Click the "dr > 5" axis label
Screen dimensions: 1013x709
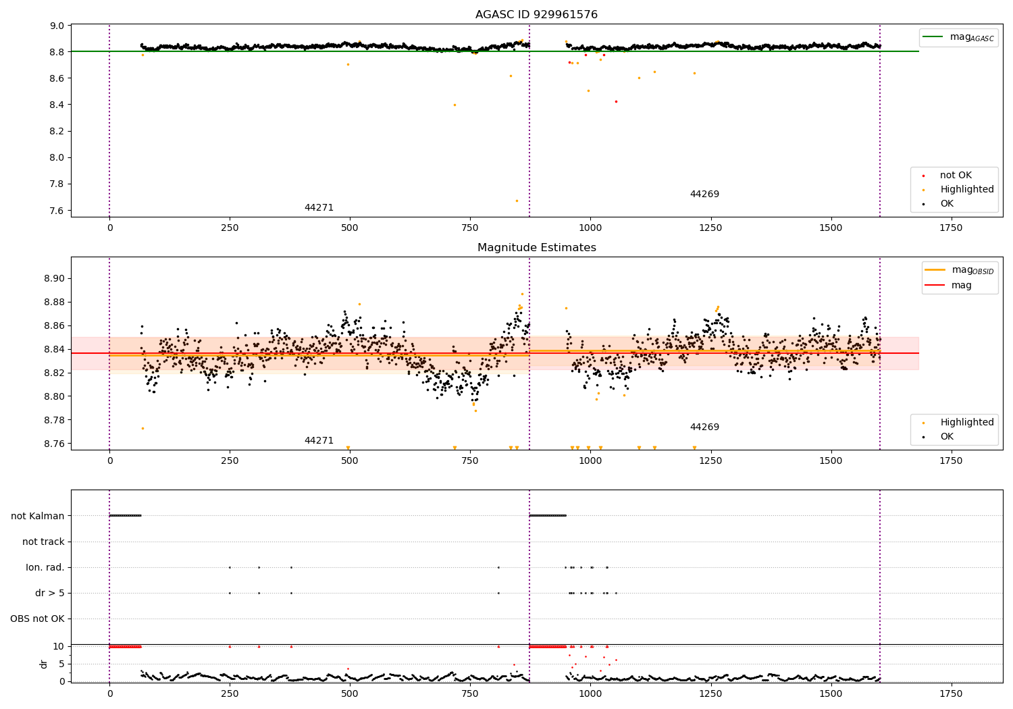pyautogui.click(x=50, y=593)
